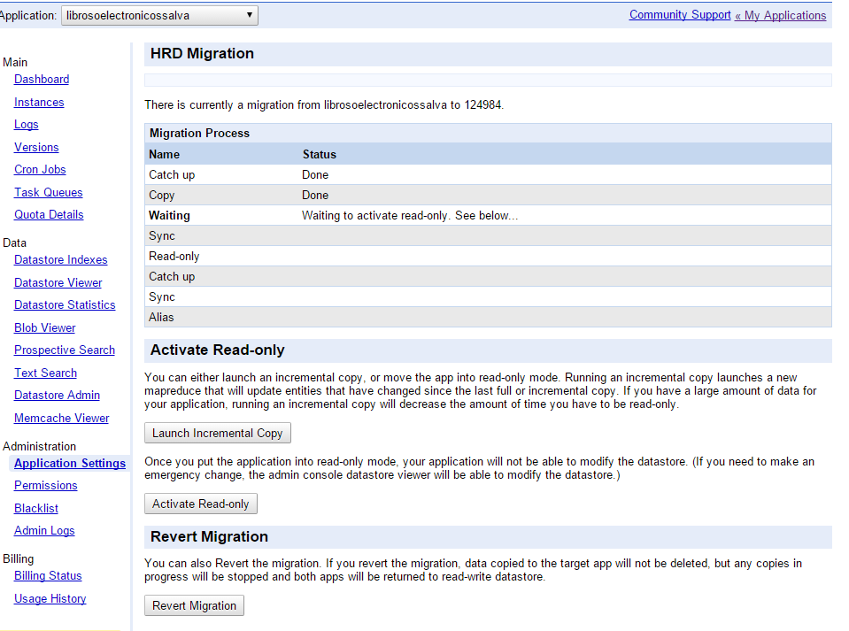
Task: Go to Task Queues
Action: coord(49,193)
